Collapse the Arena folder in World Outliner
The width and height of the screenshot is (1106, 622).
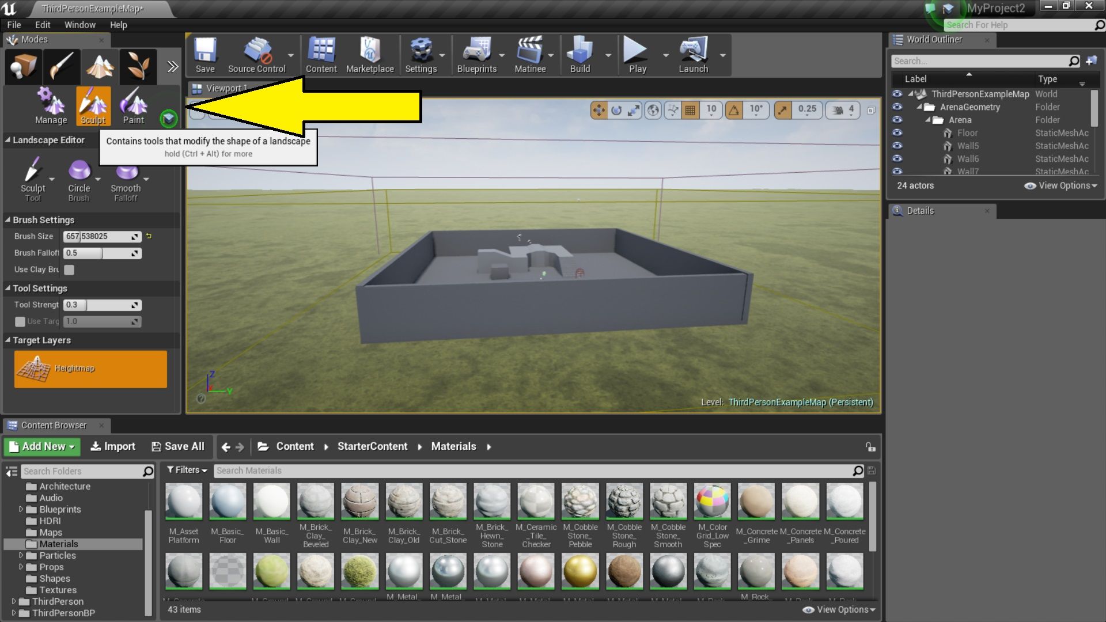(x=927, y=120)
